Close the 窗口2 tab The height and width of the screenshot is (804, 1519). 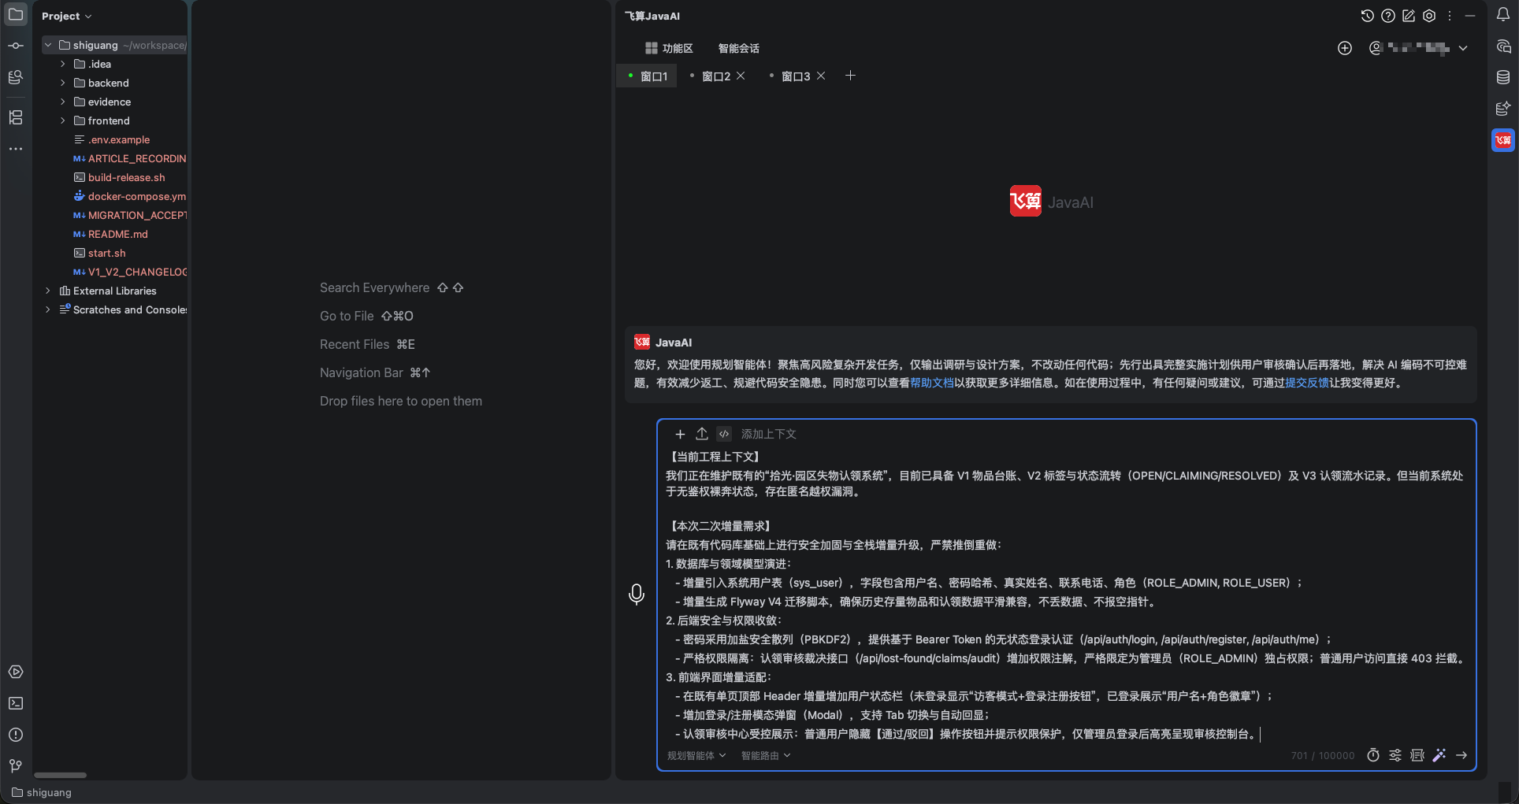(741, 76)
